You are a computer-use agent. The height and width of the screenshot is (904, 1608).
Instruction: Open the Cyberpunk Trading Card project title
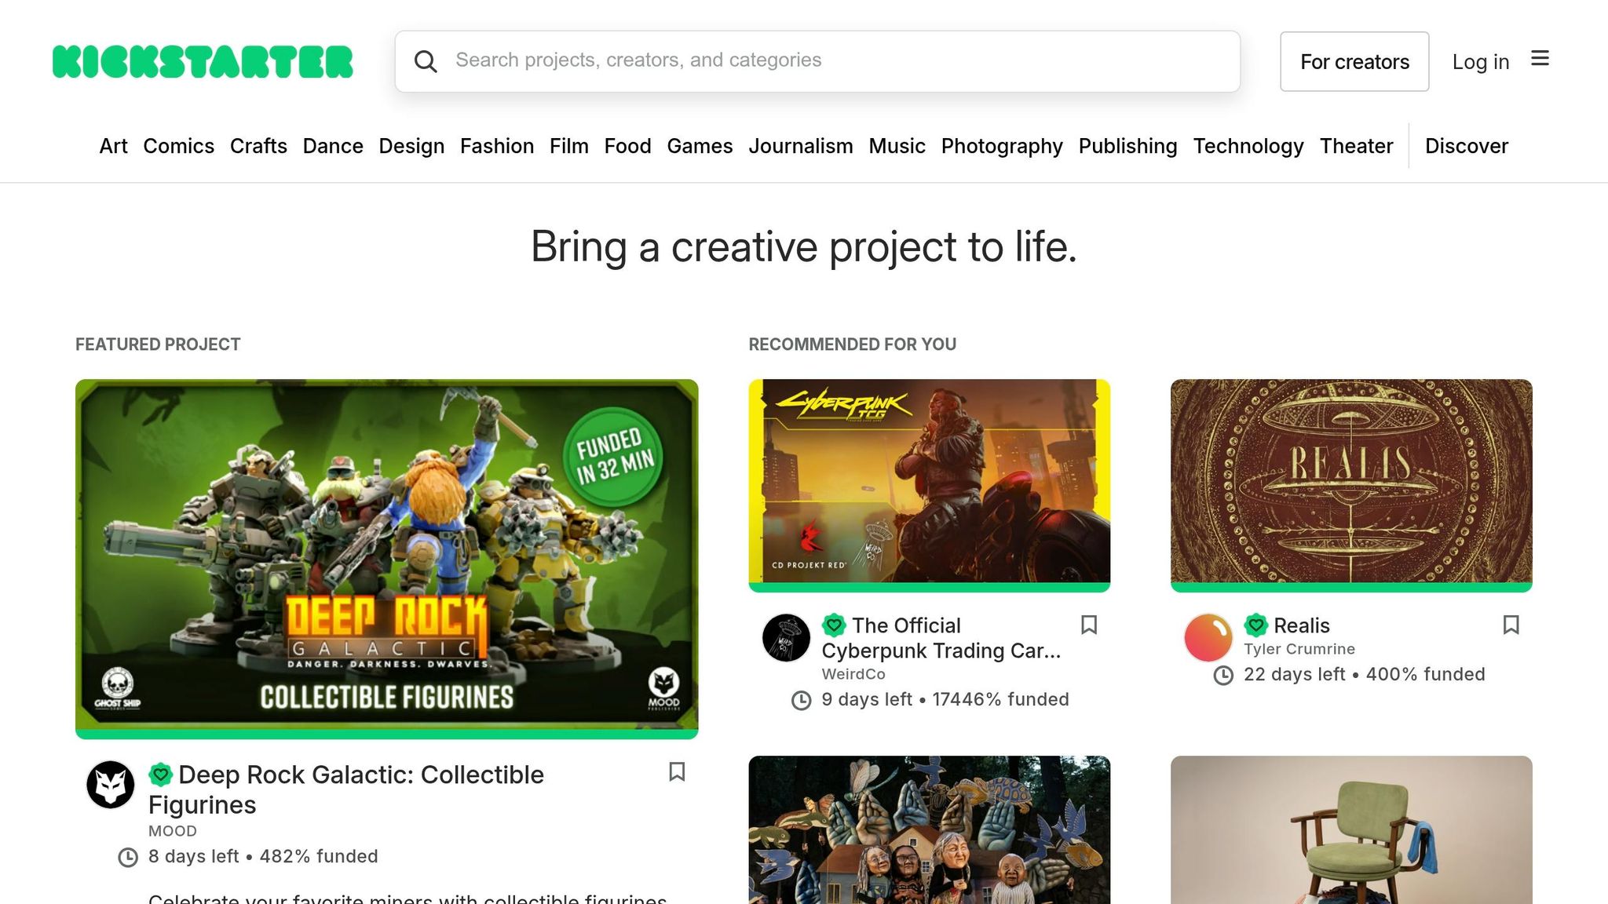point(941,637)
